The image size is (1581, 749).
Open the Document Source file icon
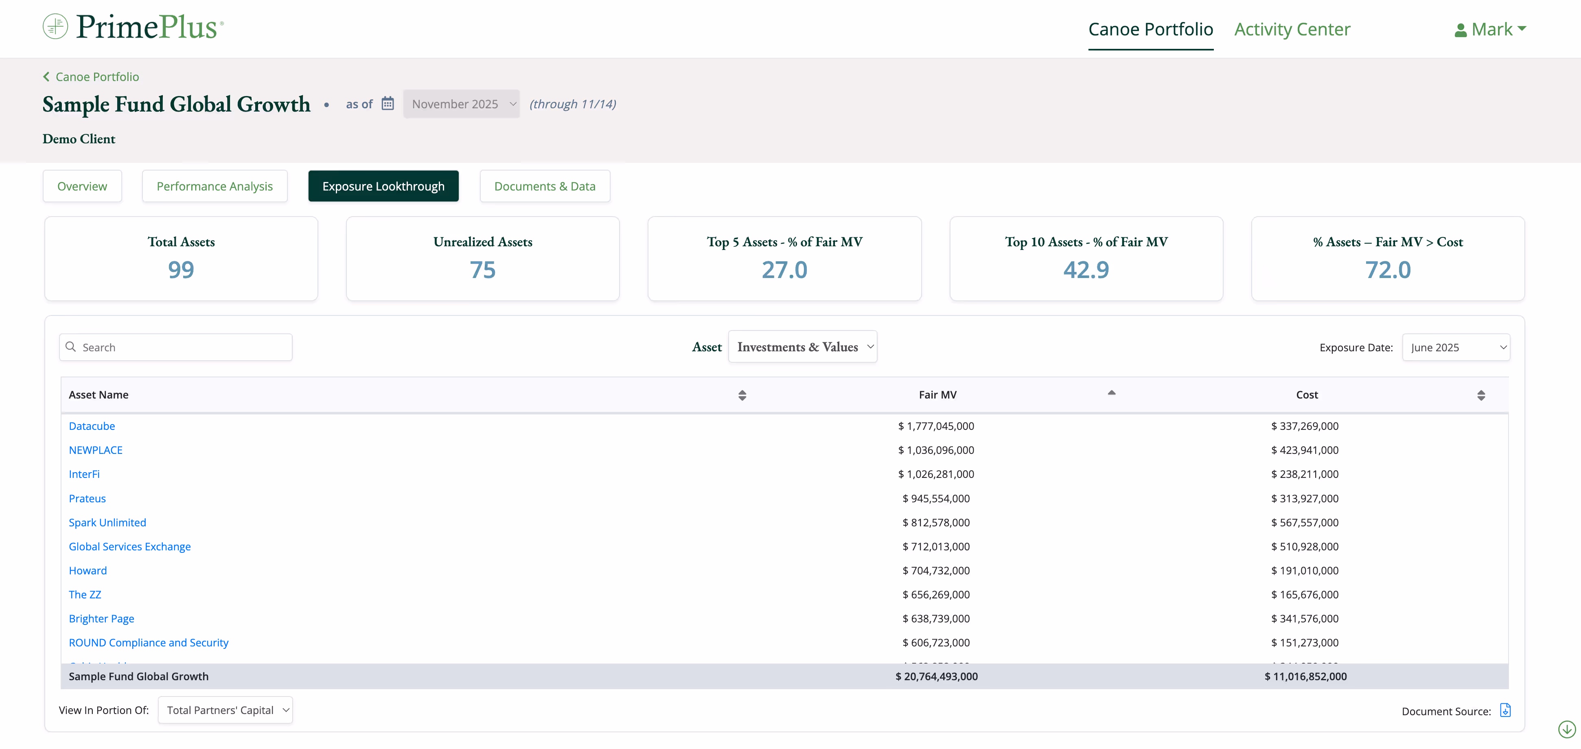(x=1505, y=710)
